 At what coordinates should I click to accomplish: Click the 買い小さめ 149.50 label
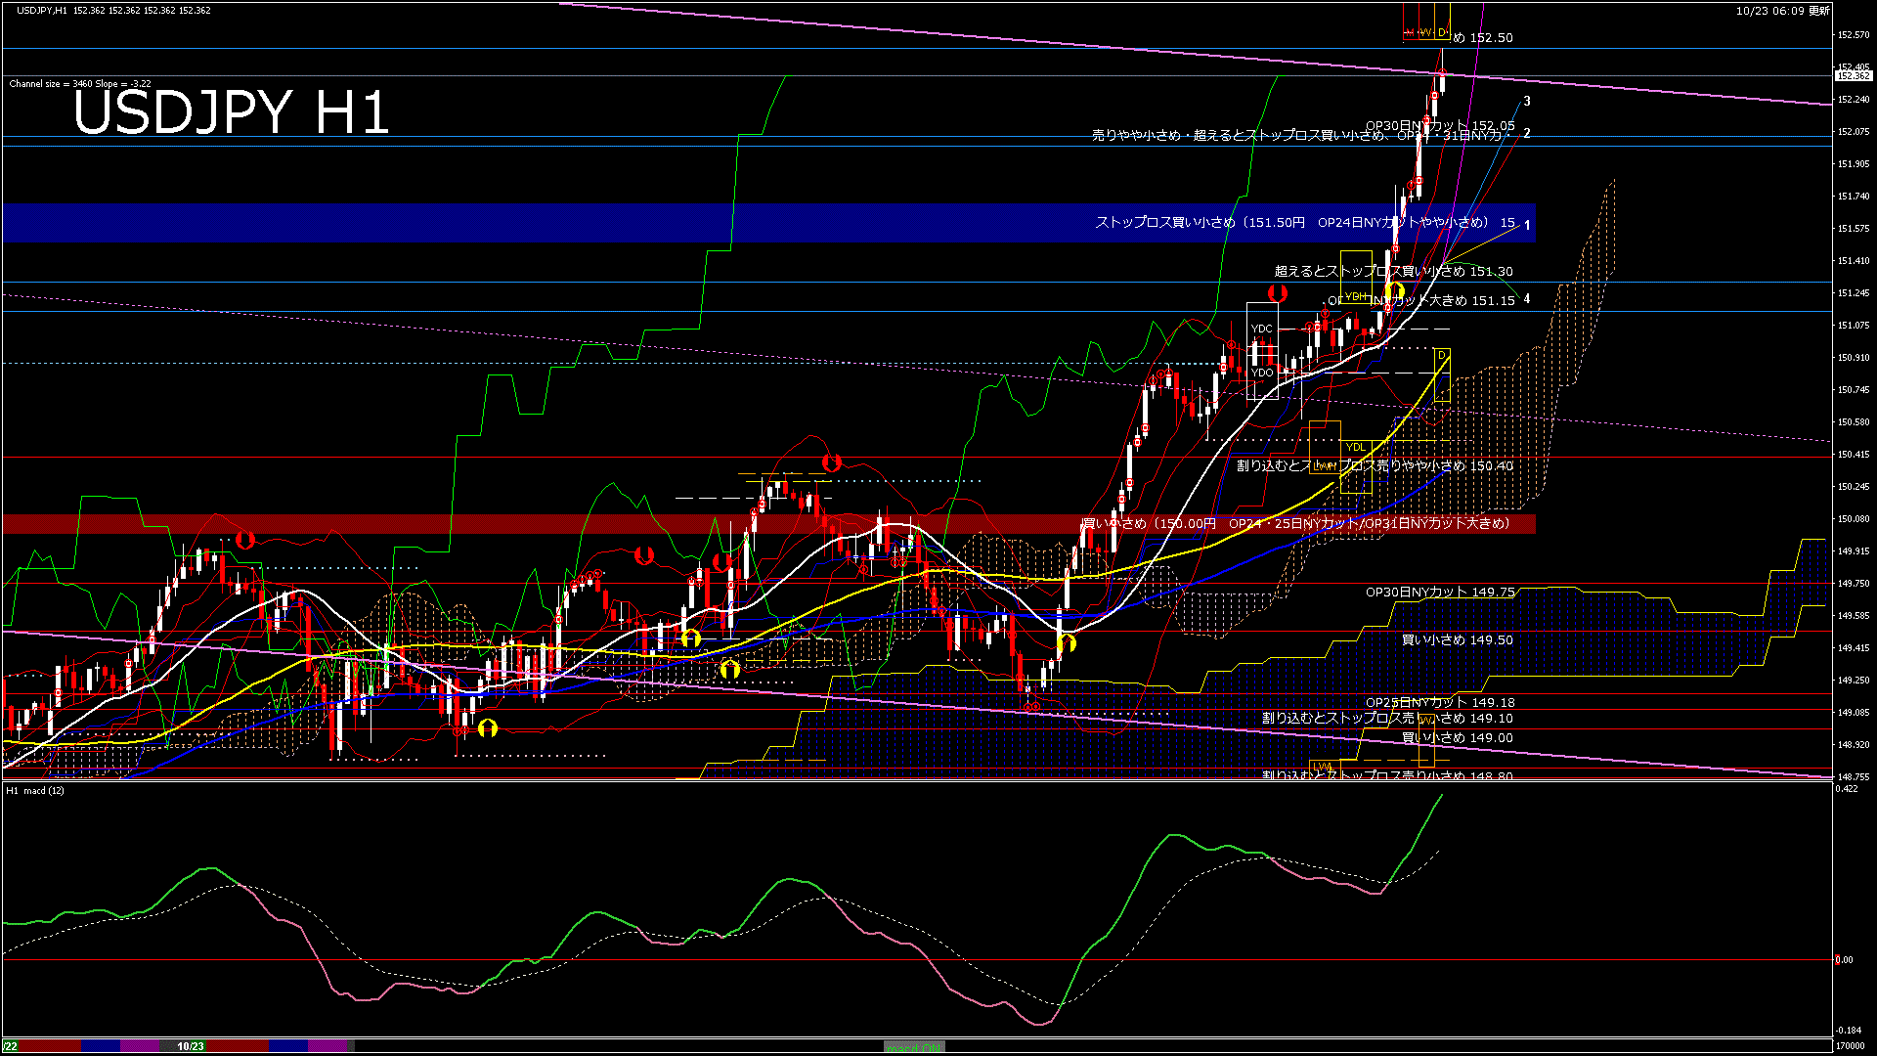click(x=1457, y=639)
